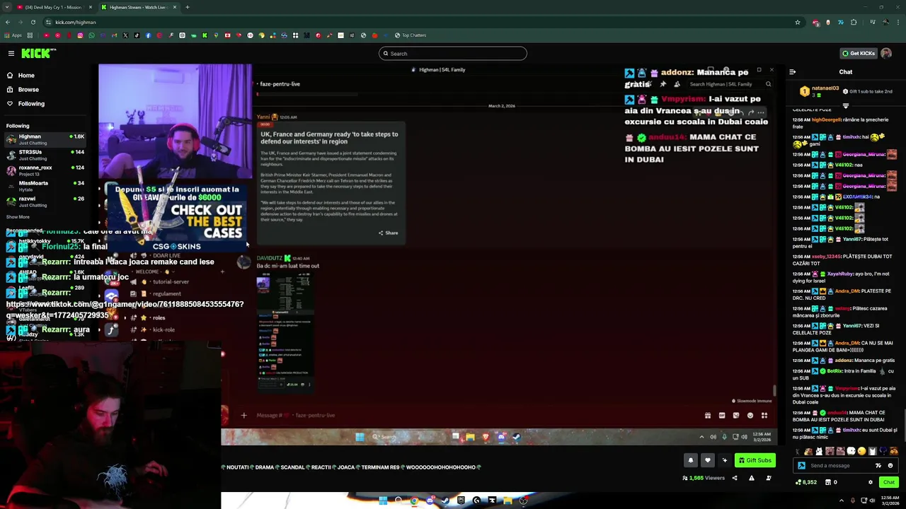Click the emote row grinning yellow face
The image size is (906, 509).
coord(861,451)
